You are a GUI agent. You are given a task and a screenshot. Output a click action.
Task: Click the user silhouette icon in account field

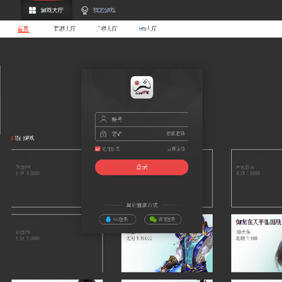(103, 119)
